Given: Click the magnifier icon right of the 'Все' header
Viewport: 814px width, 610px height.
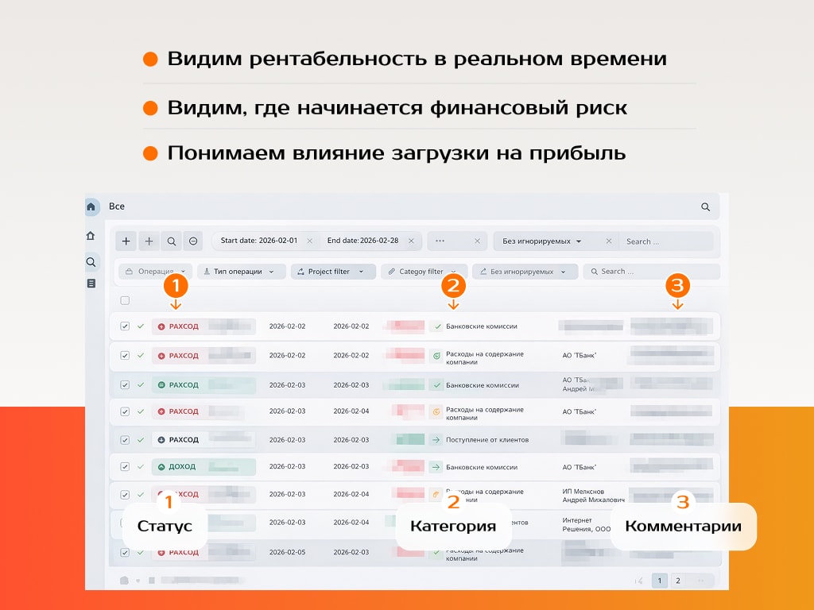Looking at the screenshot, I should (x=706, y=207).
